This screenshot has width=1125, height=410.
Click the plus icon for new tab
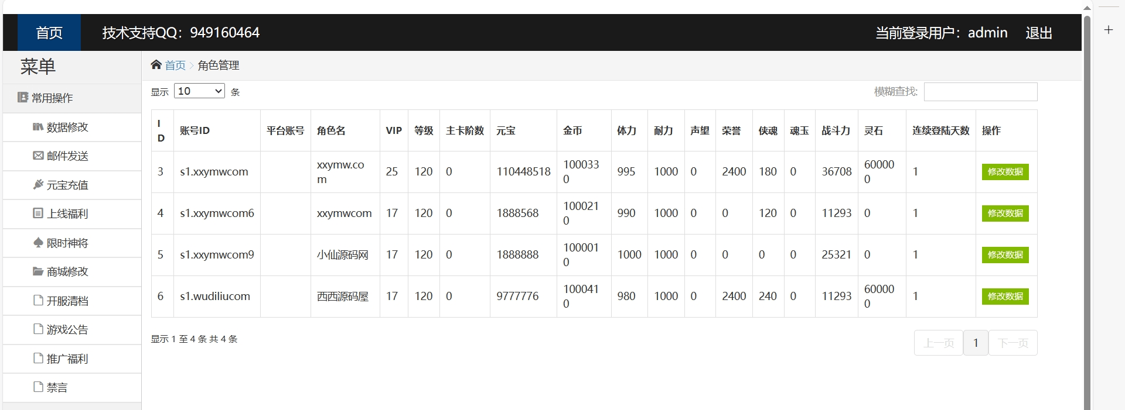click(1109, 30)
